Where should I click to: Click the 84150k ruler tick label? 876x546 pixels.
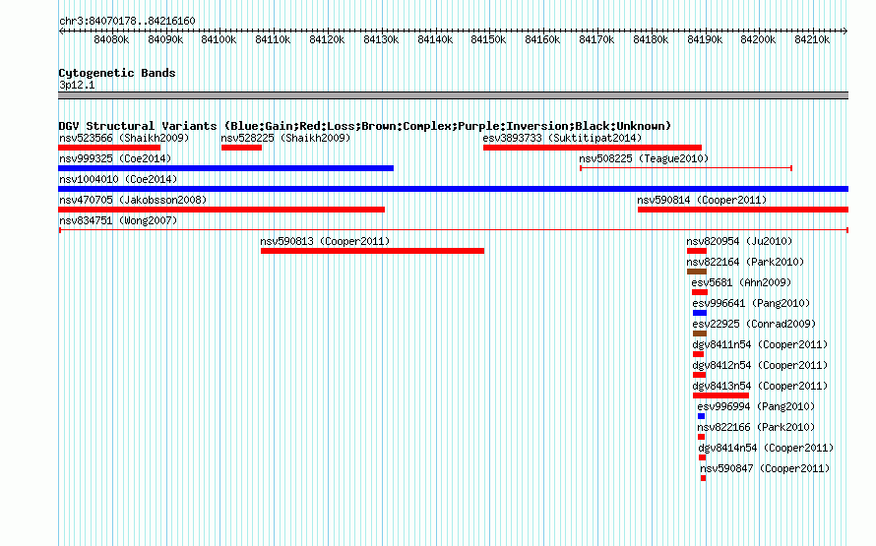point(488,39)
